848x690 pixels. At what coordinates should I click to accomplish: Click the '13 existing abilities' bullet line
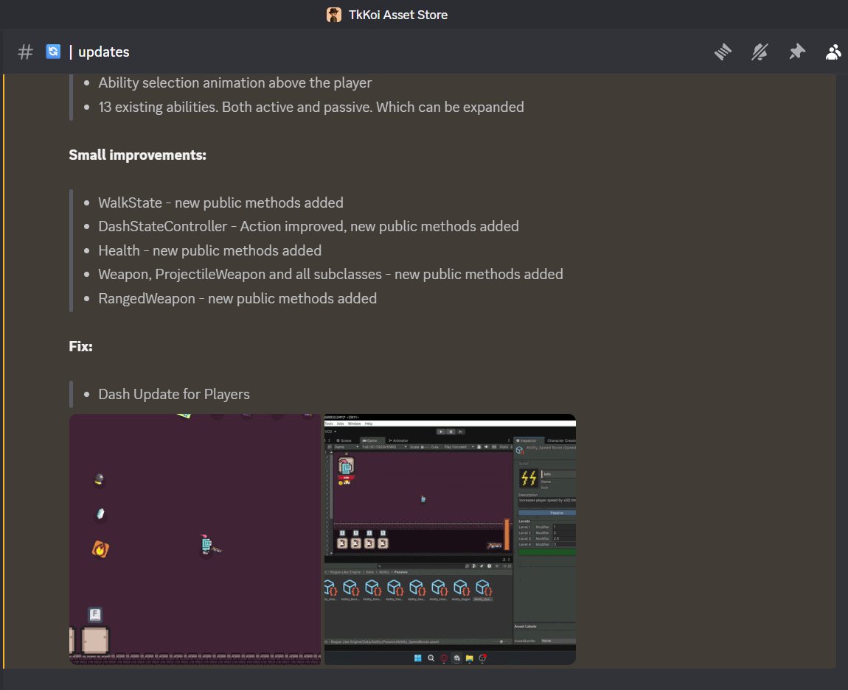[311, 107]
